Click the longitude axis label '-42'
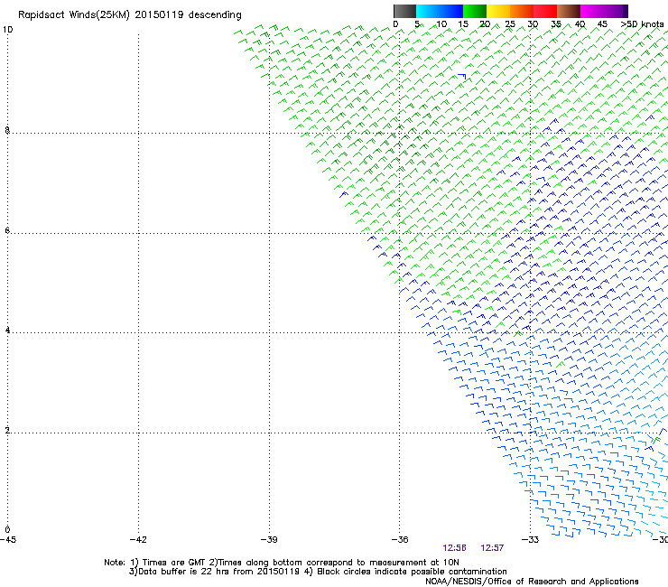The image size is (668, 587). click(138, 540)
